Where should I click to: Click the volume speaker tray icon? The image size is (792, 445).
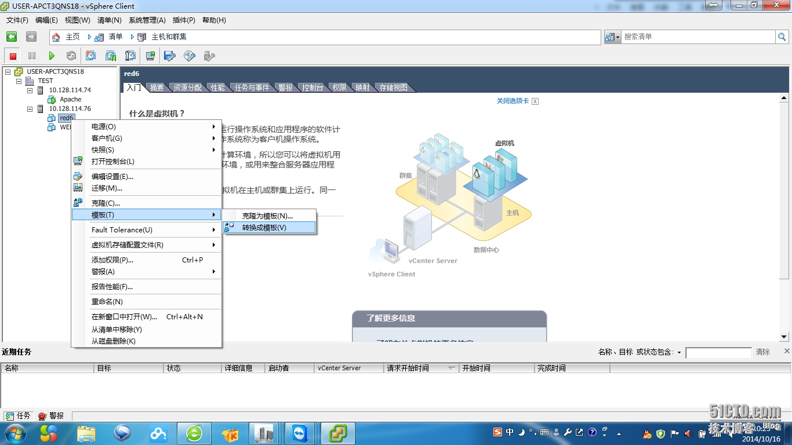pos(688,433)
